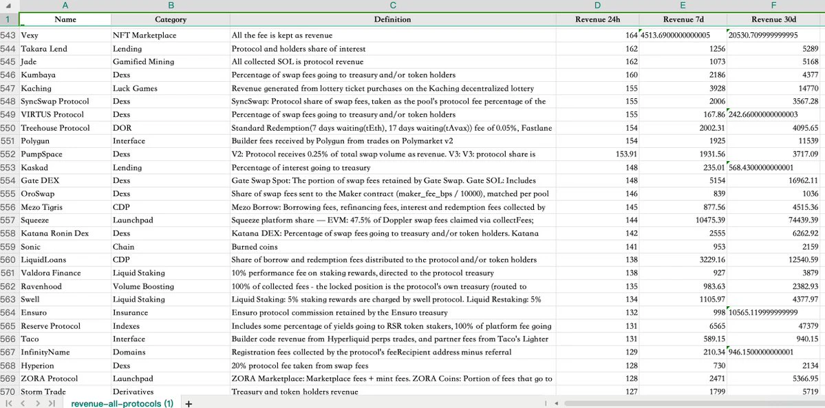Select row header 543

9,35
